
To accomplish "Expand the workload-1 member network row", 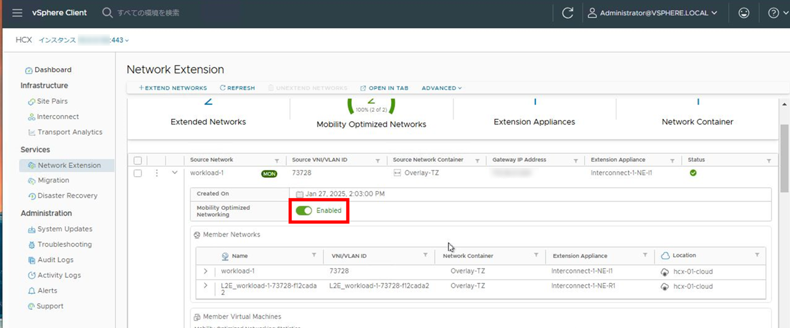I will pyautogui.click(x=206, y=271).
